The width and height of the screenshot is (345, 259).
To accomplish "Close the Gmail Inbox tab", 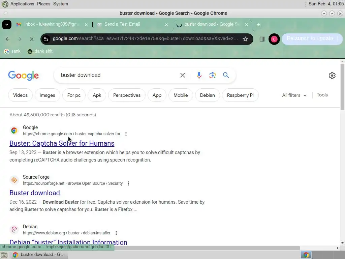I will pyautogui.click(x=86, y=24).
